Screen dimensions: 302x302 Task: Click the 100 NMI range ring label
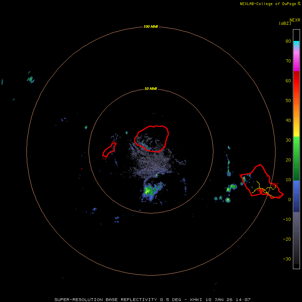tap(151, 27)
